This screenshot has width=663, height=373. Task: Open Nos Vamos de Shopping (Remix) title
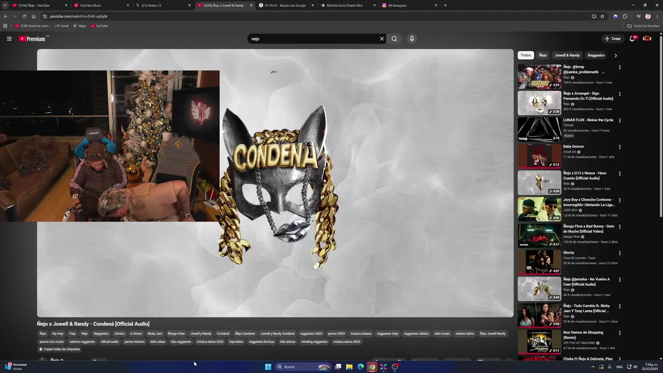point(583,335)
